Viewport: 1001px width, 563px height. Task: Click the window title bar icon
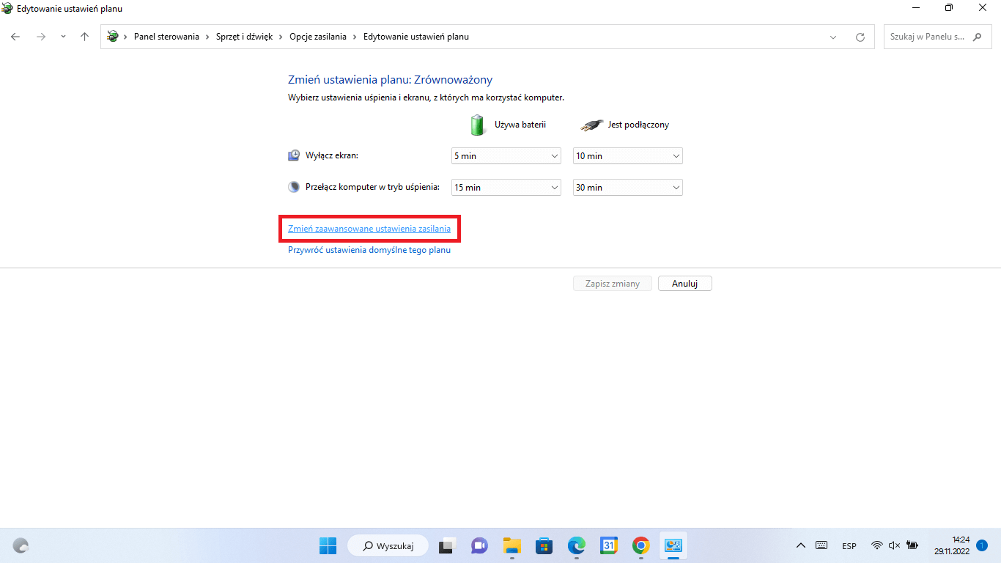click(7, 8)
